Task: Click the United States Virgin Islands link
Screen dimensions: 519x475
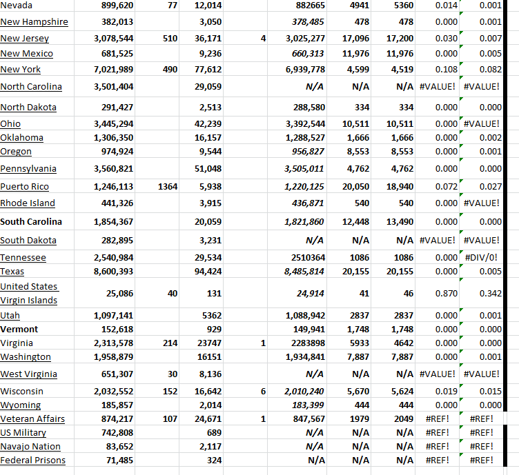Action: [x=29, y=293]
